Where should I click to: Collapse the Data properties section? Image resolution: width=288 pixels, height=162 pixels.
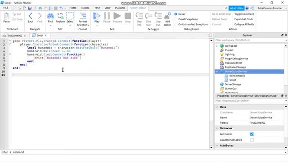click(217, 107)
